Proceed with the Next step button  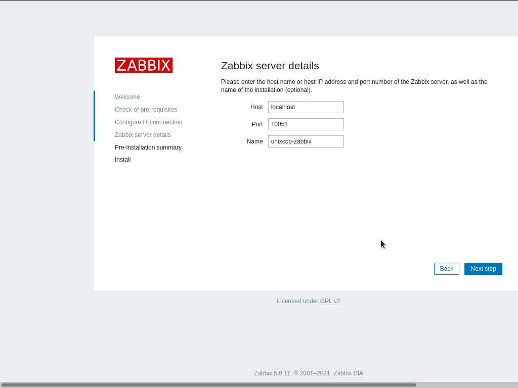point(483,269)
